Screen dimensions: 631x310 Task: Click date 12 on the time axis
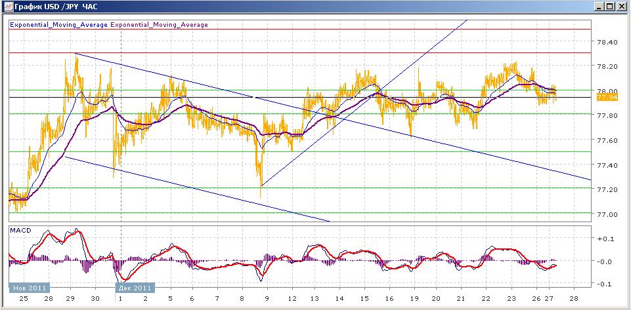[x=292, y=299]
